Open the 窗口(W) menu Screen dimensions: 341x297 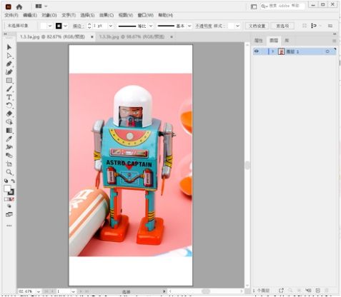click(x=146, y=15)
